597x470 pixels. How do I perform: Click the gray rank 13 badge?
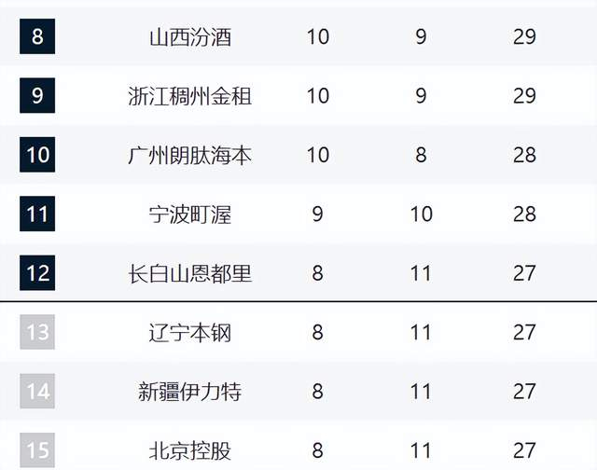pos(37,332)
